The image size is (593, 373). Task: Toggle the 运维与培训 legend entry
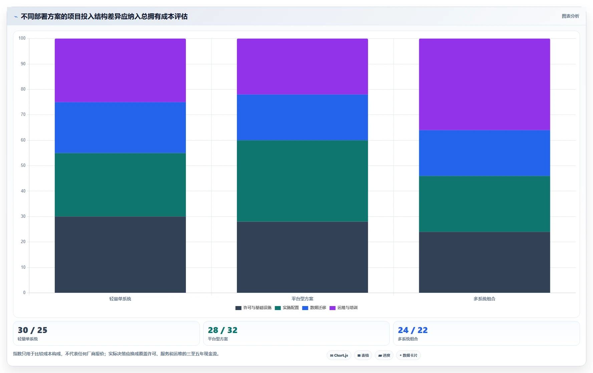pyautogui.click(x=343, y=308)
